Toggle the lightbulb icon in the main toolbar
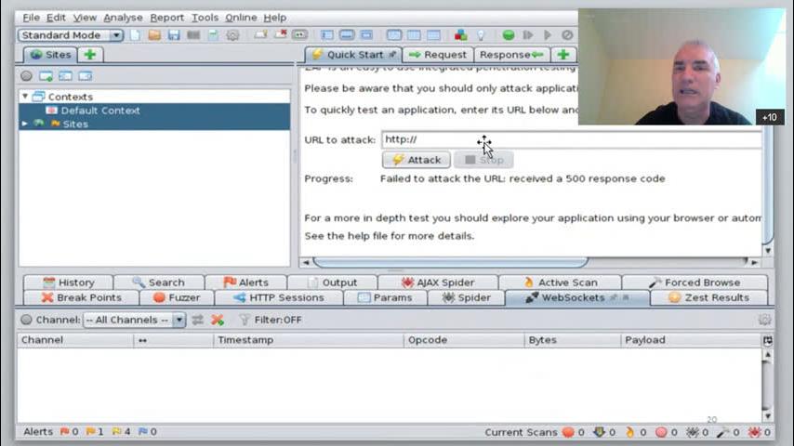This screenshot has width=794, height=446. click(x=481, y=35)
